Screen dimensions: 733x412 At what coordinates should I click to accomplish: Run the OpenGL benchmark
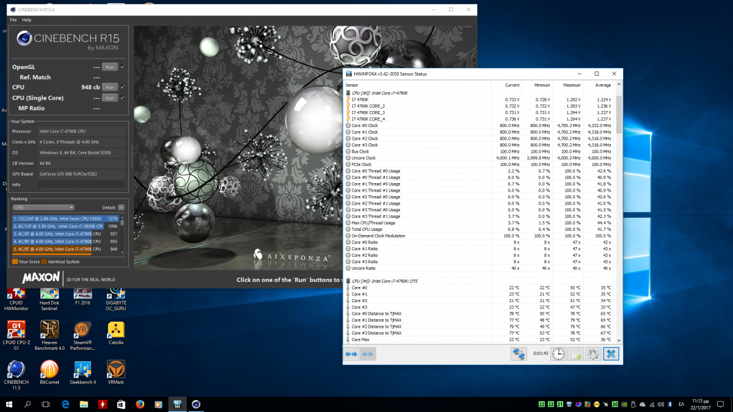point(109,67)
